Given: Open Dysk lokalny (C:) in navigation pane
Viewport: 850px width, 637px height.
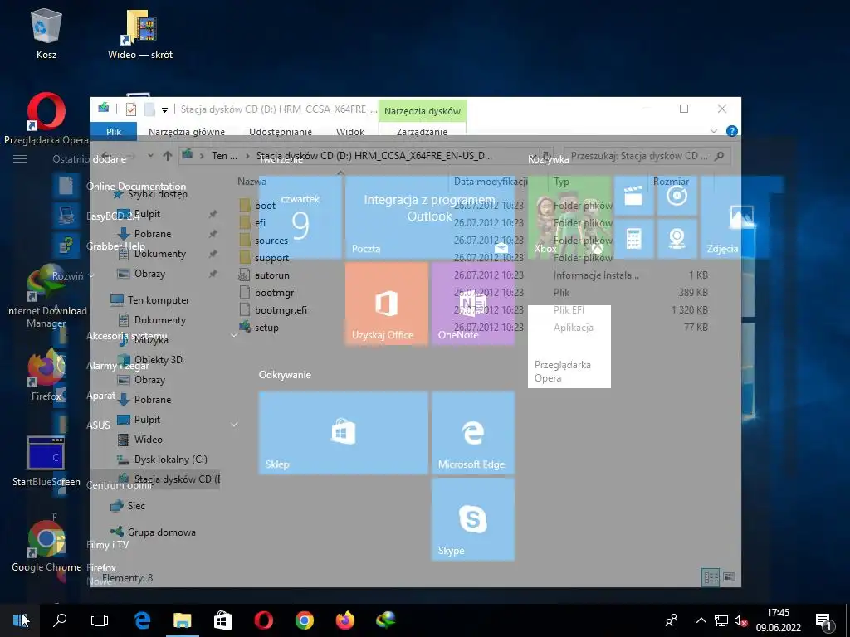Looking at the screenshot, I should [170, 460].
